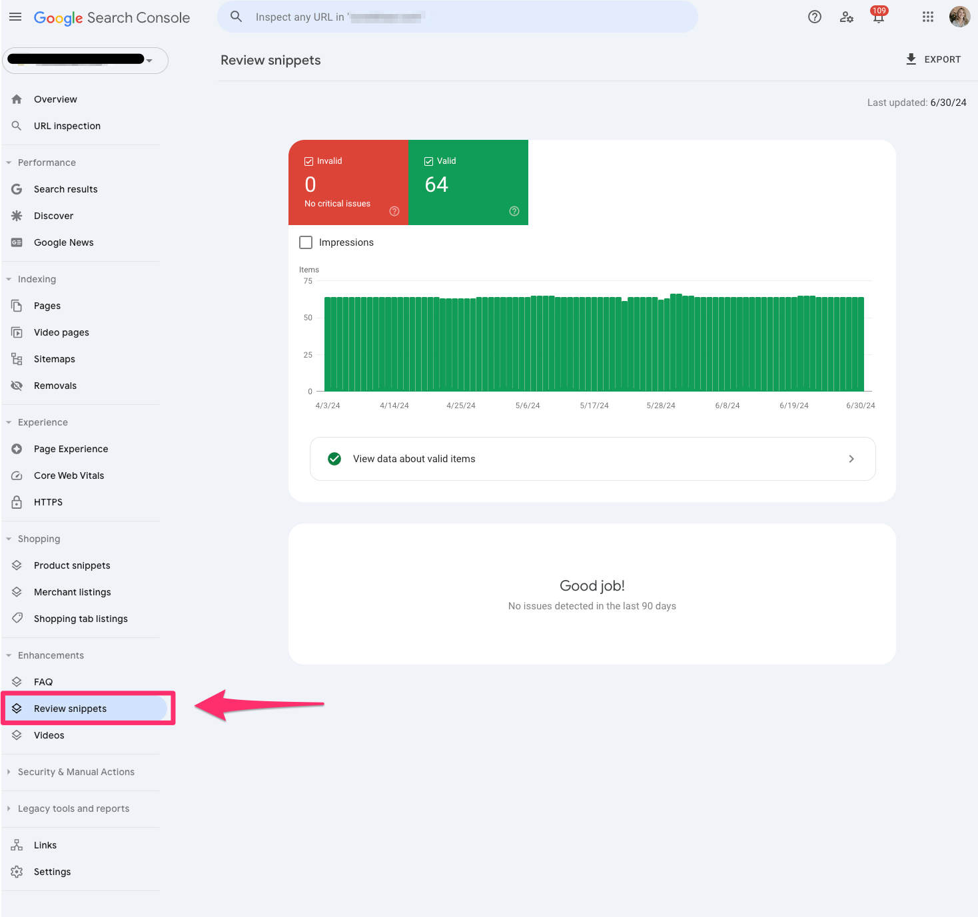Viewport: 978px width, 917px height.
Task: Expand the Security & Manual Actions section
Action: pos(76,772)
